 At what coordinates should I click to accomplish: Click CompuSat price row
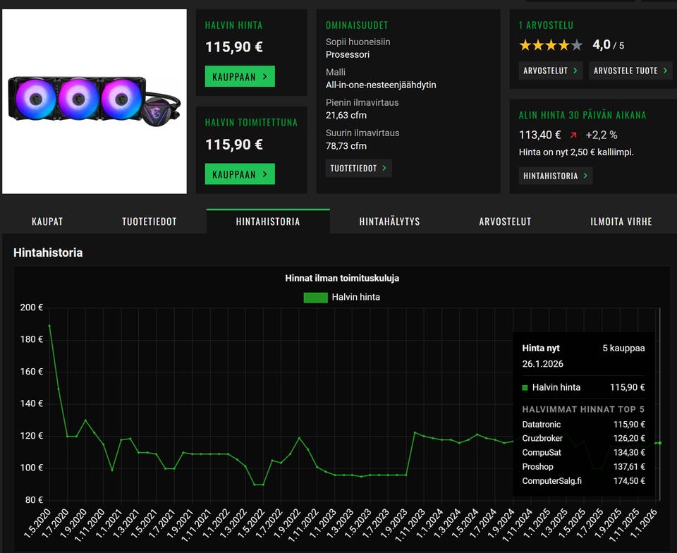583,452
